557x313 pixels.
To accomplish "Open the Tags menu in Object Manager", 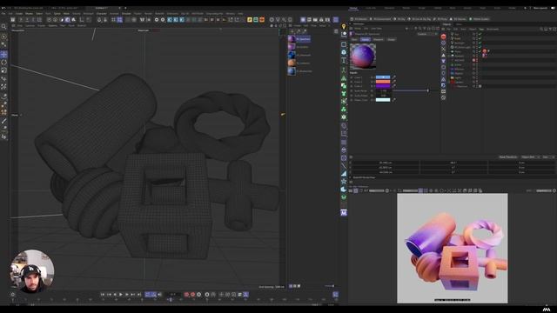I will tap(481, 29).
